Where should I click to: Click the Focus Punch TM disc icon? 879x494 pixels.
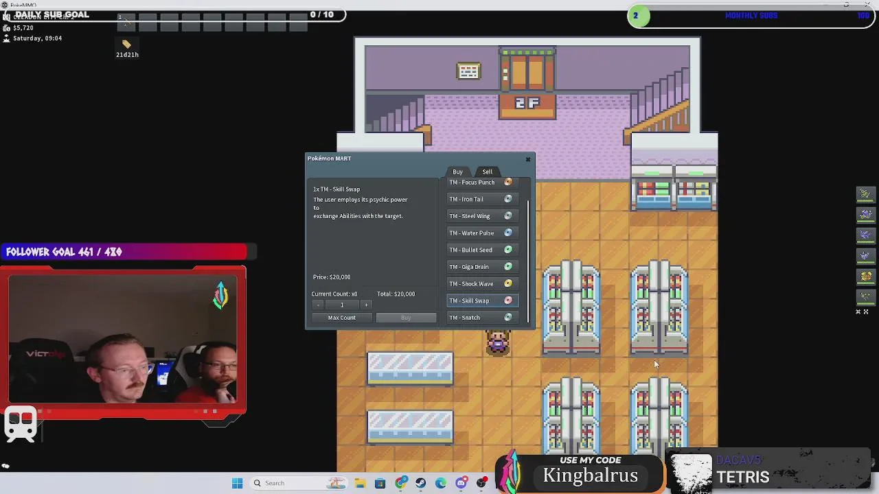pos(508,183)
